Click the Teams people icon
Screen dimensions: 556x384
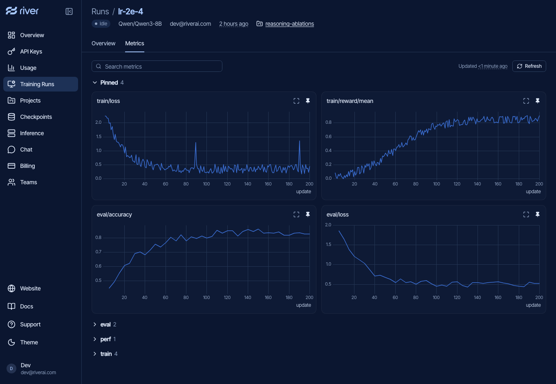[11, 182]
